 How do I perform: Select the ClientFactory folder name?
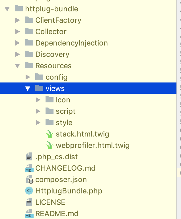[58, 20]
